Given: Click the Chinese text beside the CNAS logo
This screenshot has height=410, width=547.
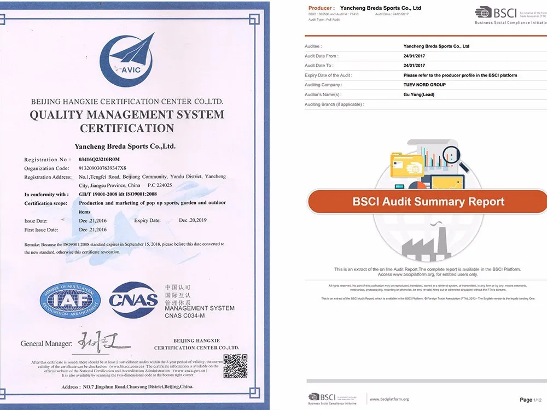Looking at the screenshot, I should click(178, 295).
